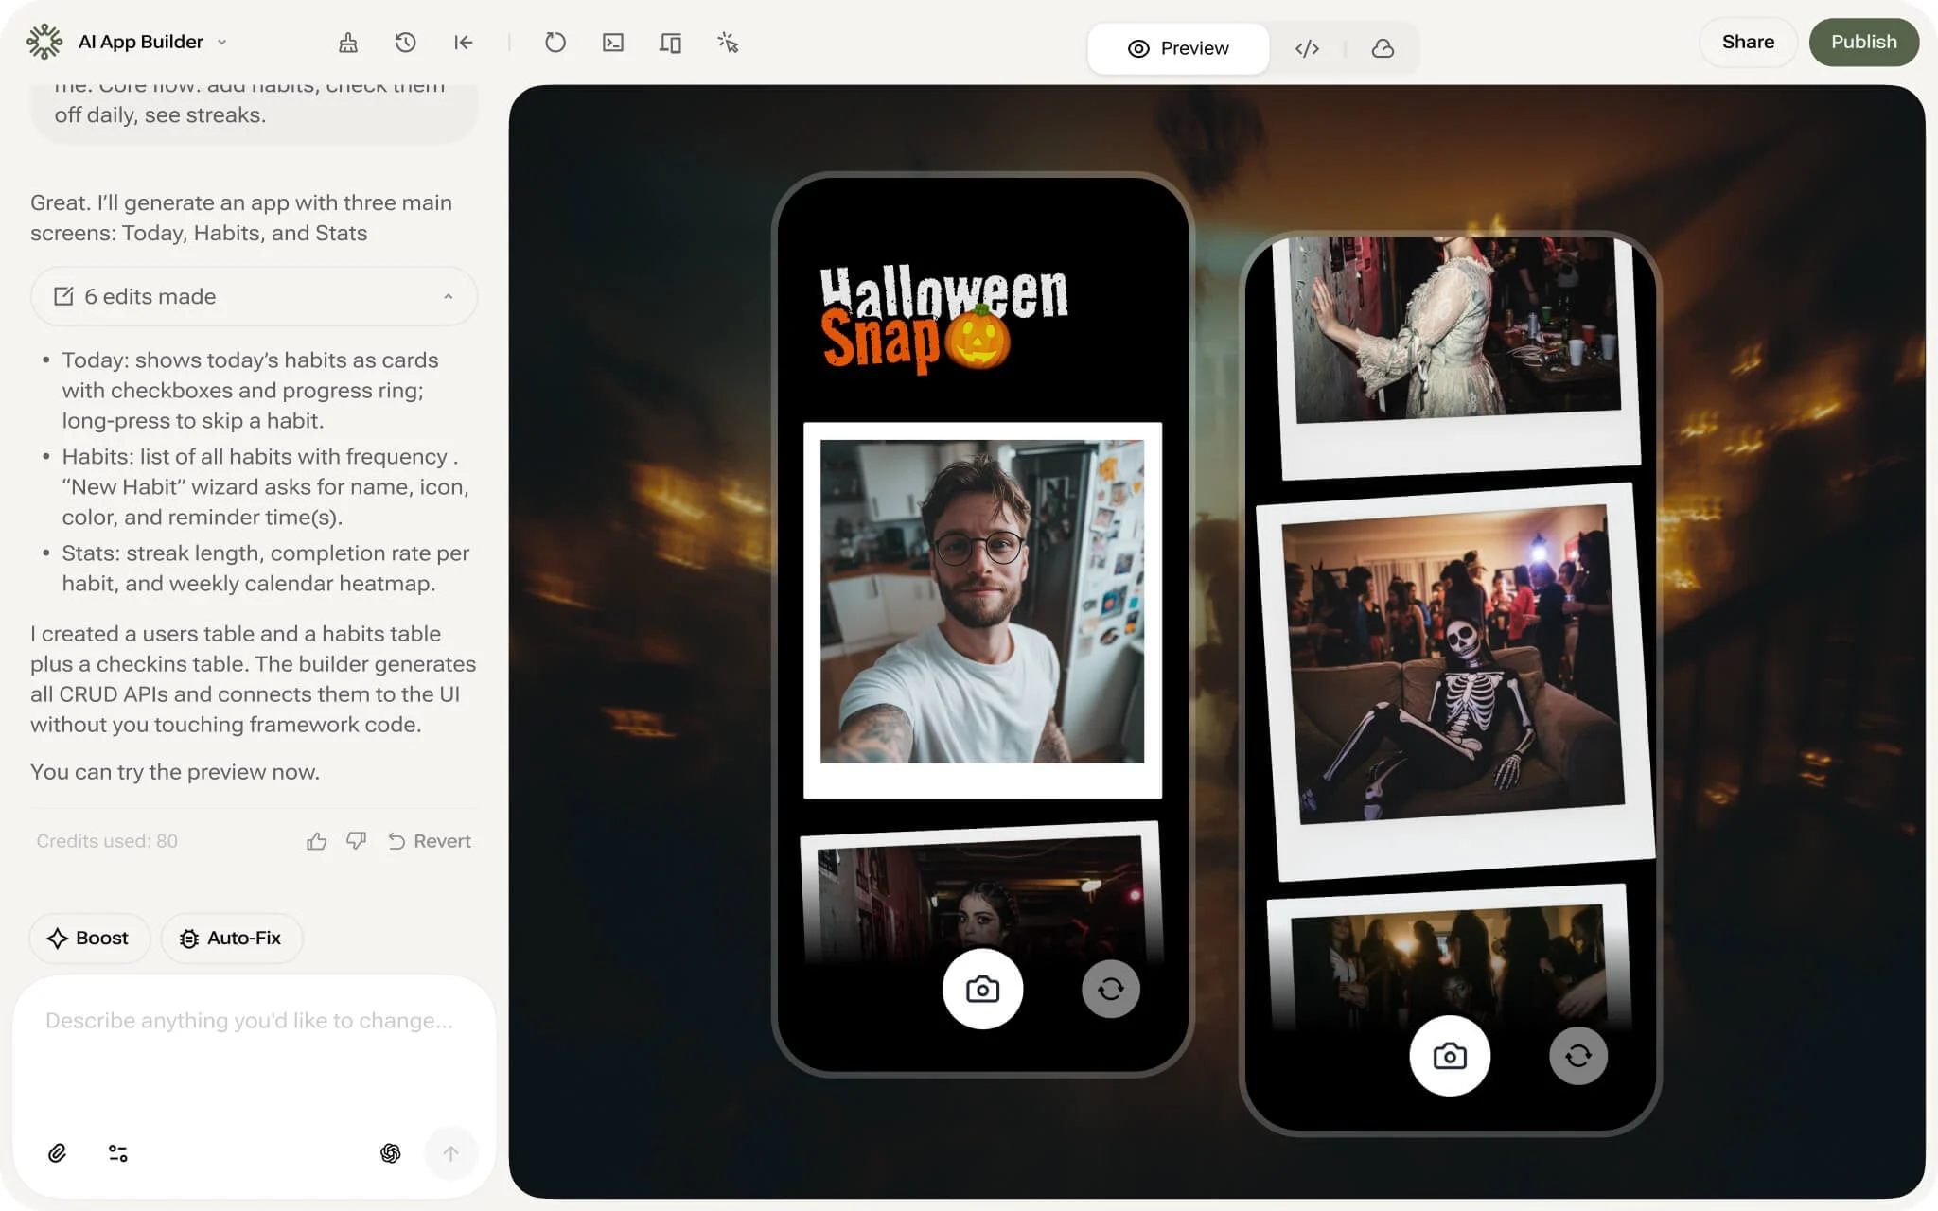Screen dimensions: 1938x1211
Task: Click the thumbs down feedback icon
Action: click(356, 841)
